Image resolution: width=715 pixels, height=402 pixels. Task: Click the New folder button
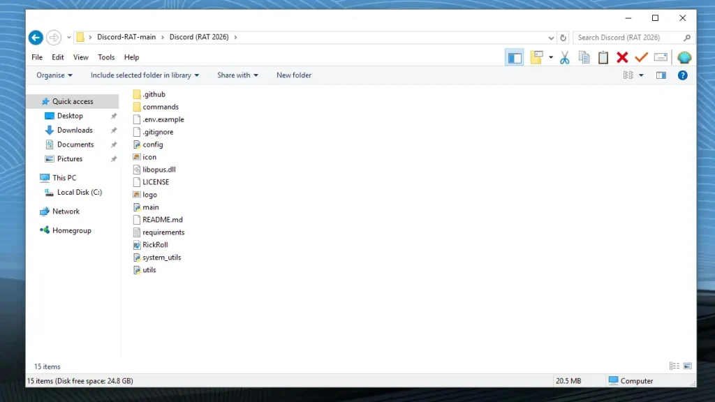pyautogui.click(x=293, y=75)
